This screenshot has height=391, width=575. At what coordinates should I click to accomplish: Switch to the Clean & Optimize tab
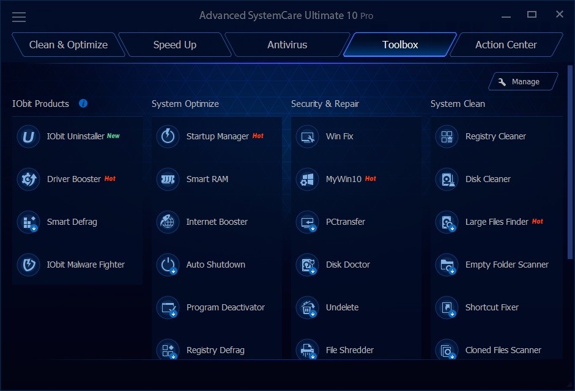pos(69,45)
